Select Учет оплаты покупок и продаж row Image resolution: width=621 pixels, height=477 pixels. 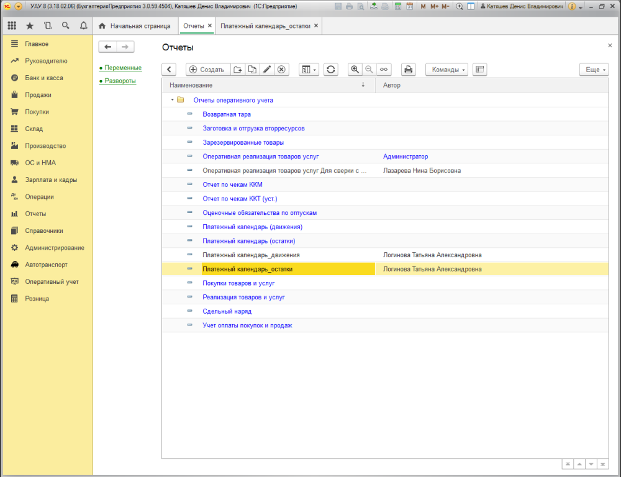coord(385,325)
